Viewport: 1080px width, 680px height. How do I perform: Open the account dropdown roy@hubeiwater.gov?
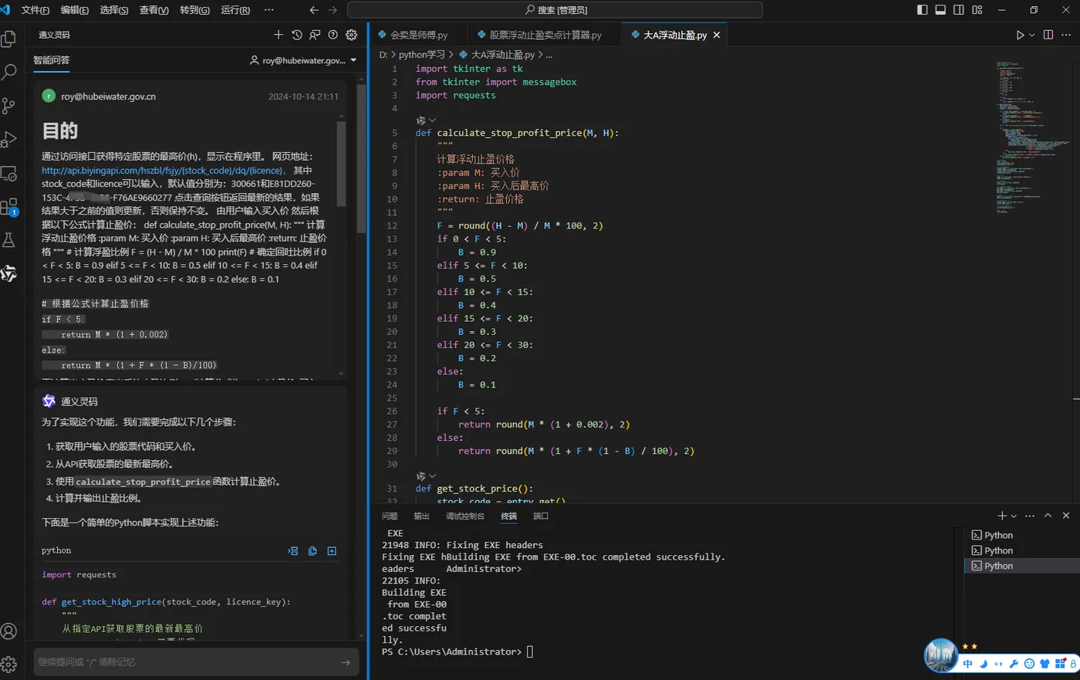point(303,60)
